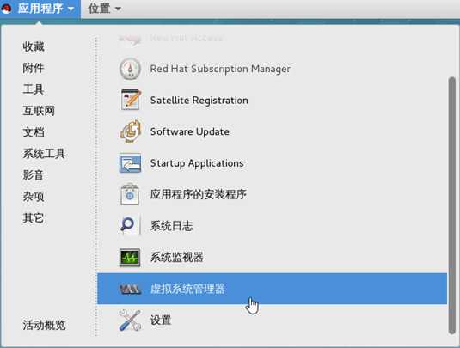
Task: Launch Red Hat Subscription Manager entry
Action: 272,69
